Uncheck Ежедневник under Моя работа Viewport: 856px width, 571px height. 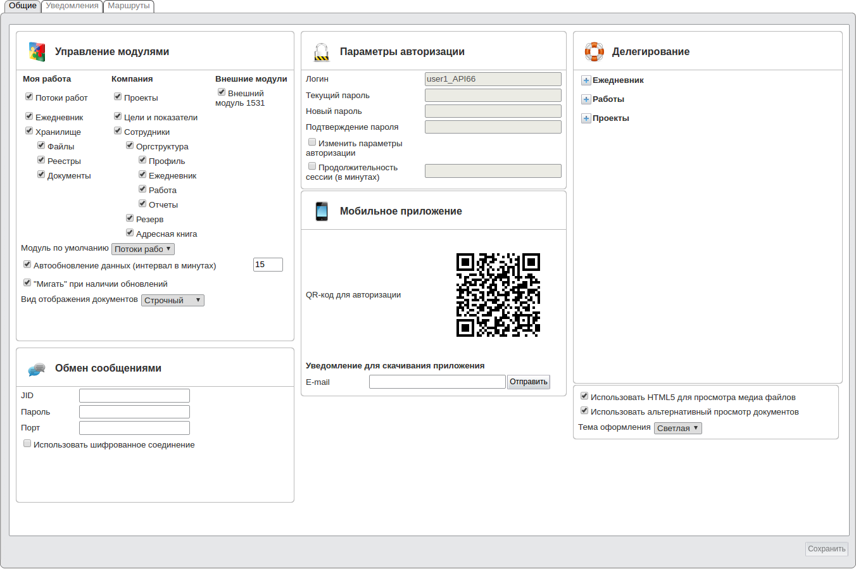29,116
